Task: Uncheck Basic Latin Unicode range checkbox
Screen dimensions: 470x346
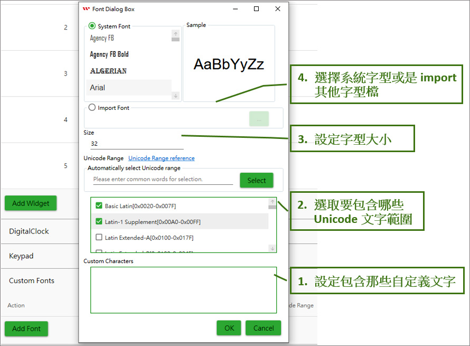Action: point(99,205)
